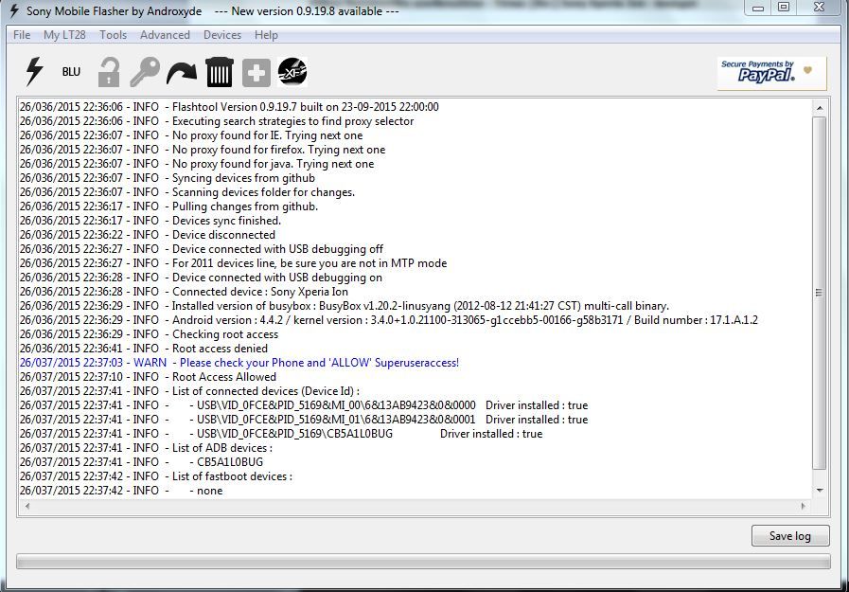Screen dimensions: 849x592
Task: Click the 'List of fastboot devices' line
Action: coord(156,476)
